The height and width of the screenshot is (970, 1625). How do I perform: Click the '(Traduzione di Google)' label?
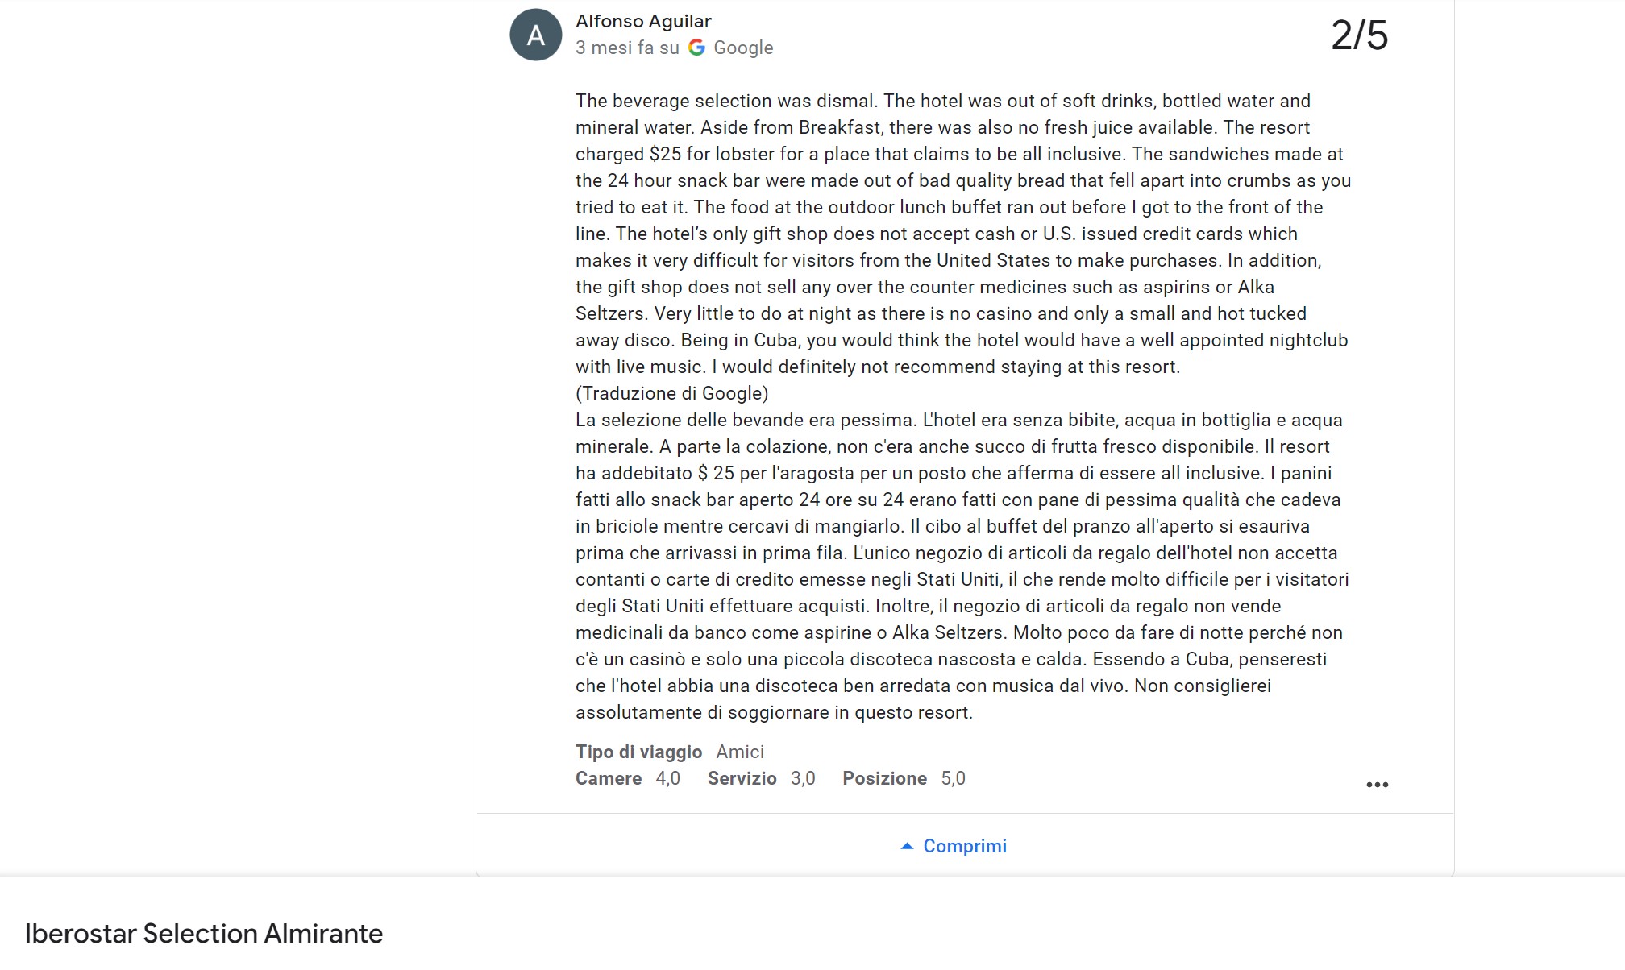click(x=671, y=393)
